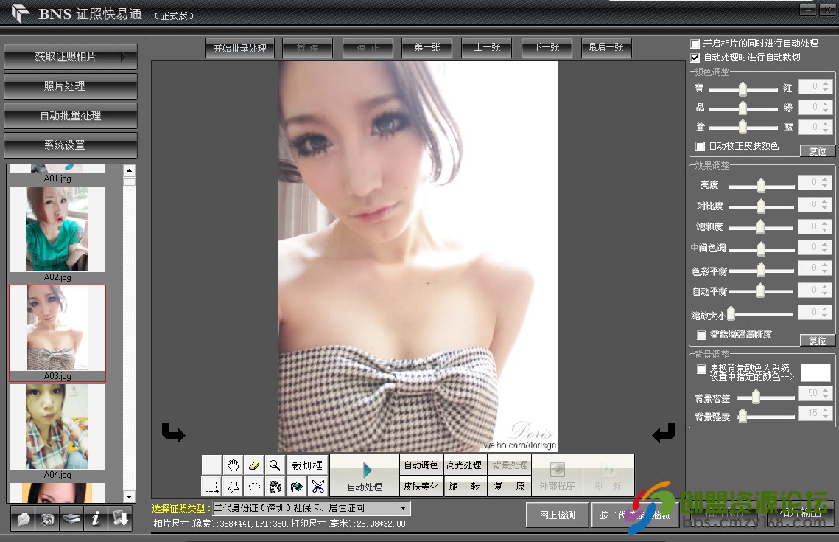Click the 刷新 refresh button

coord(608,476)
